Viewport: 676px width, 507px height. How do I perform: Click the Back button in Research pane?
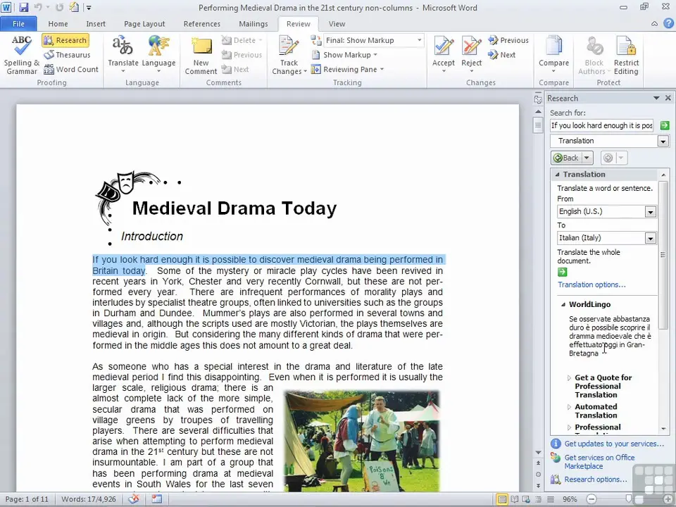tap(566, 158)
